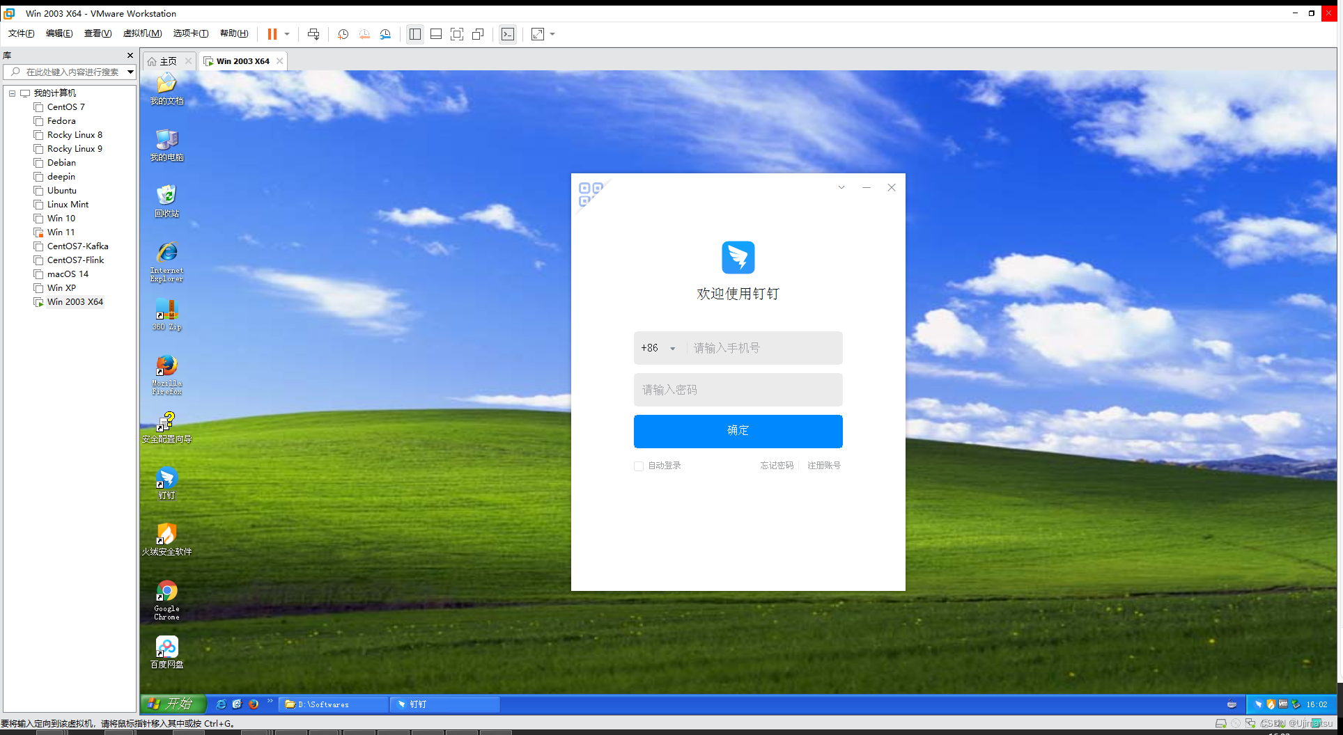The image size is (1343, 735).
Task: Select Debian in the library
Action: coord(61,163)
